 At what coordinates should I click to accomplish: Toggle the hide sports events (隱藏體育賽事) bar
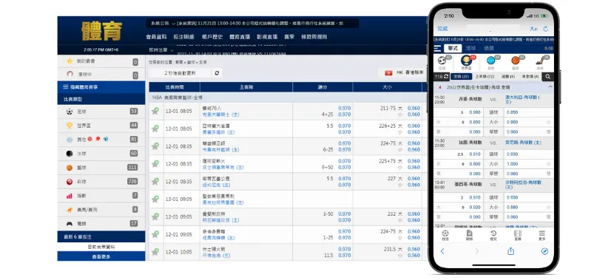(x=101, y=87)
